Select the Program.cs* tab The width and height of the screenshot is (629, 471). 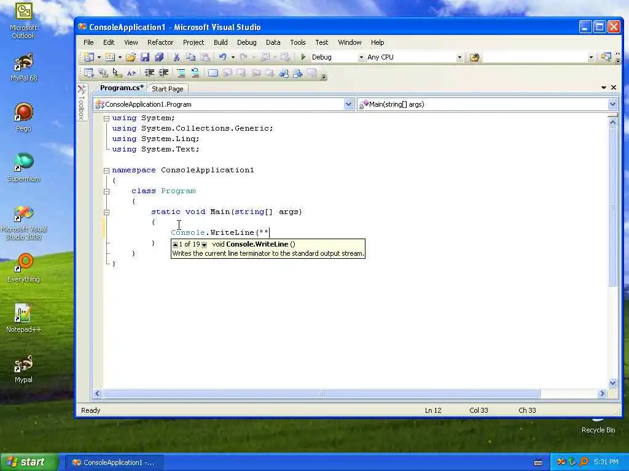coord(122,88)
